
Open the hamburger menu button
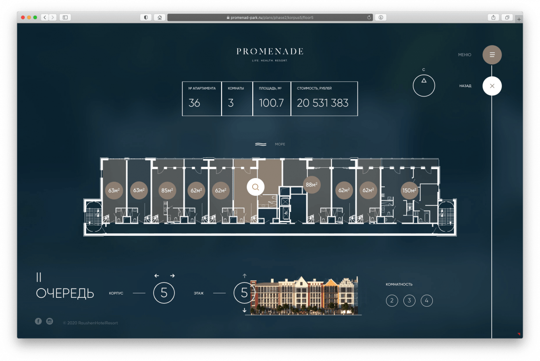click(x=492, y=55)
